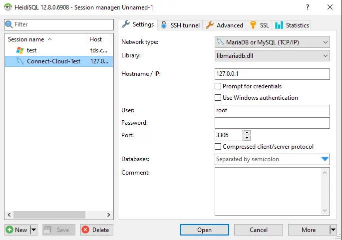This screenshot has width=342, height=240.
Task: Open the Statistics tab chart icon
Action: pos(279,25)
